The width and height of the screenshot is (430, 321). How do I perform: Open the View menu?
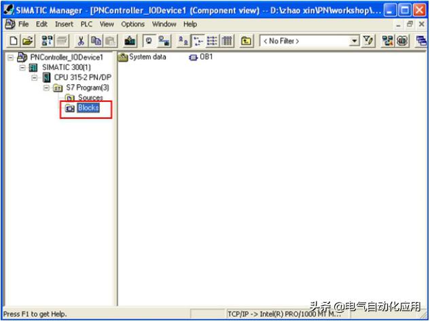point(107,24)
